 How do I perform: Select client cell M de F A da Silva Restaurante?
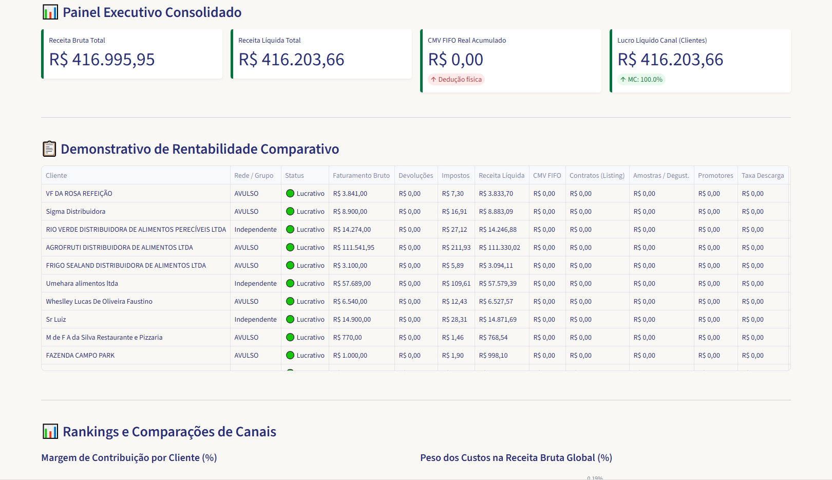(136, 337)
